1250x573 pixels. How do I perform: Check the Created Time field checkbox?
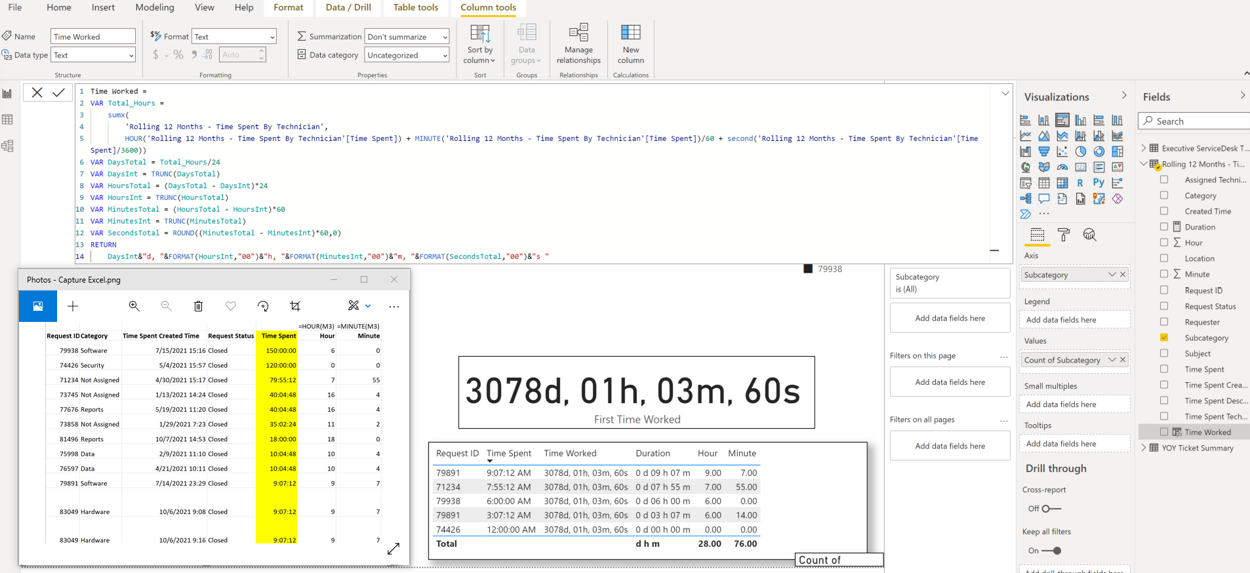click(x=1164, y=211)
